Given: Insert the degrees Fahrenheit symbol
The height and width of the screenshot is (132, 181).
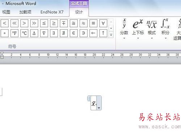Looking at the screenshot, I should point(14,33).
